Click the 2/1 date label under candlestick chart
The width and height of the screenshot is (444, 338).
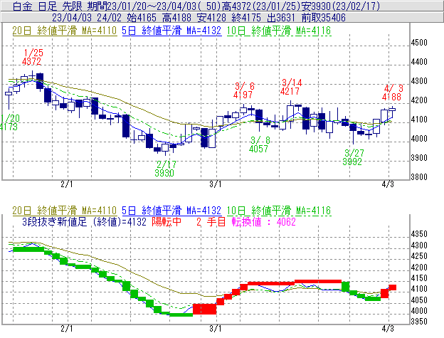[x=67, y=184]
